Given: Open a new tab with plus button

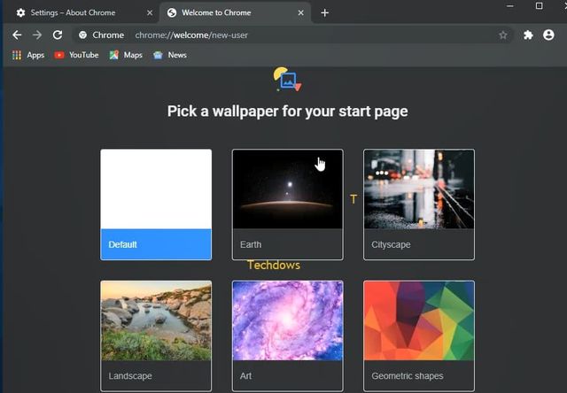Looking at the screenshot, I should [x=325, y=13].
